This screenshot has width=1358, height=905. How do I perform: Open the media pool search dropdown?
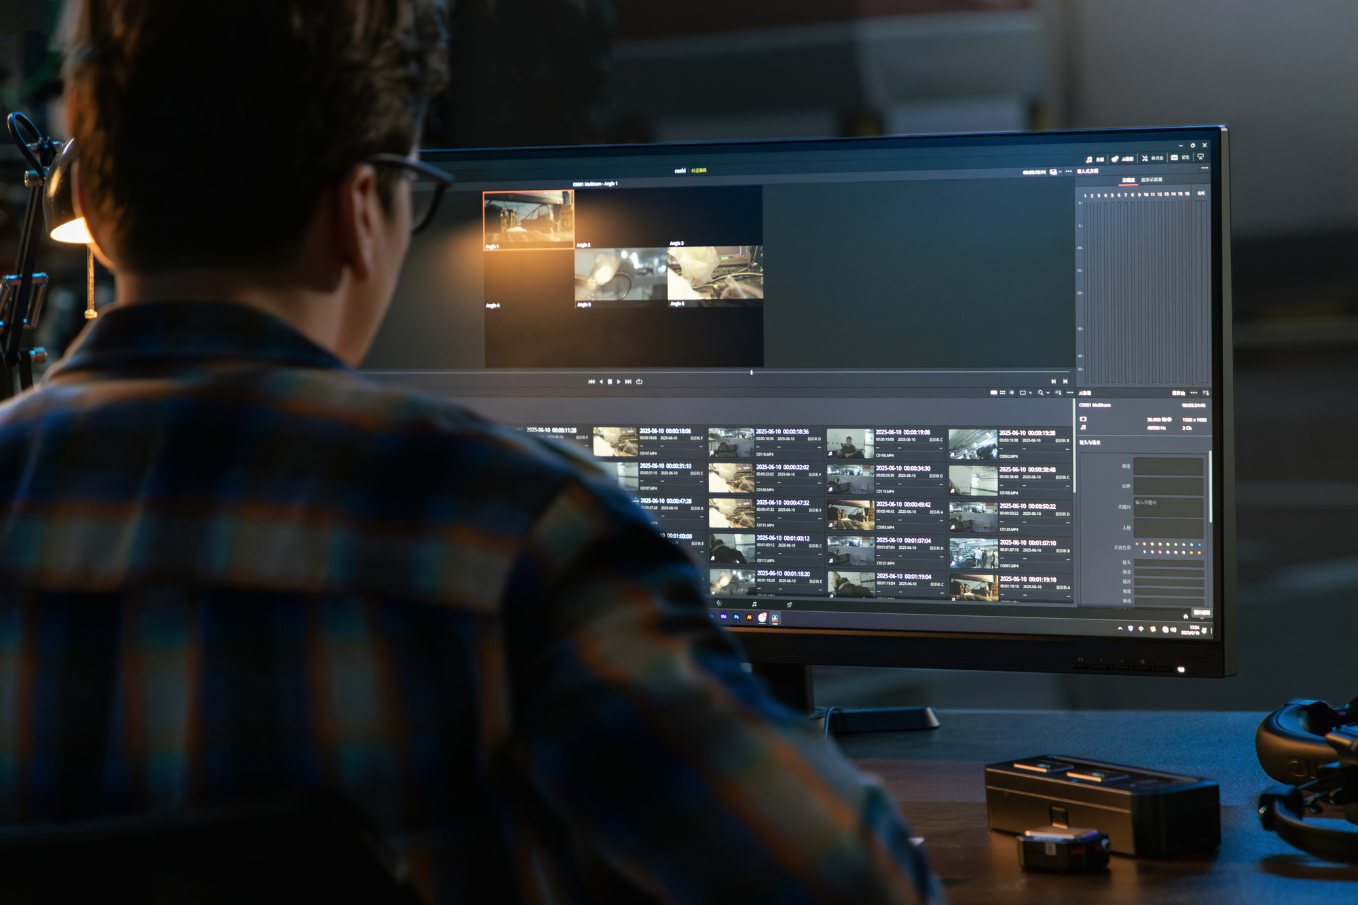pos(1044,393)
